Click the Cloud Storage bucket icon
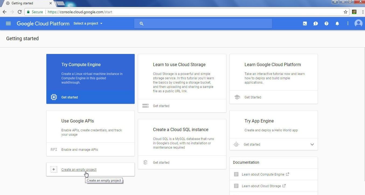The height and width of the screenshot is (195, 365). 145,106
